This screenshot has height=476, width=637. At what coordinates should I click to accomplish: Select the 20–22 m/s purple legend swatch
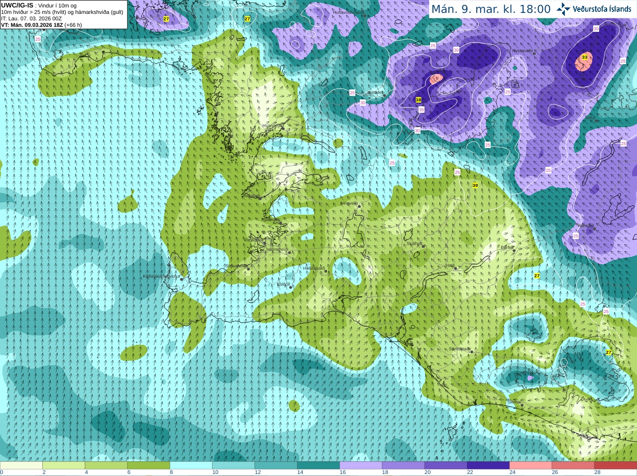[446, 466]
